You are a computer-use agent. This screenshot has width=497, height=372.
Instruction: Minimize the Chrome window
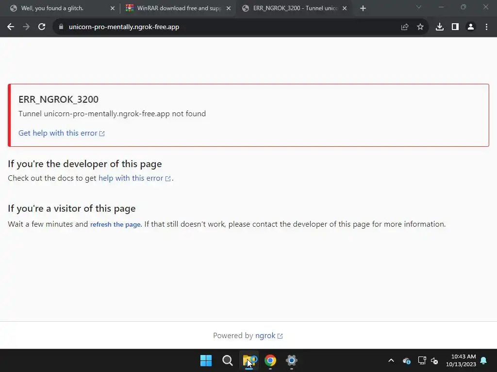click(x=441, y=7)
